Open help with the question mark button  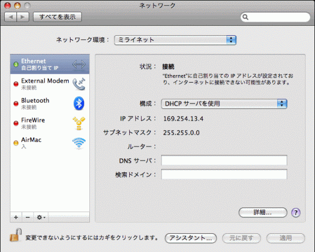[296, 213]
